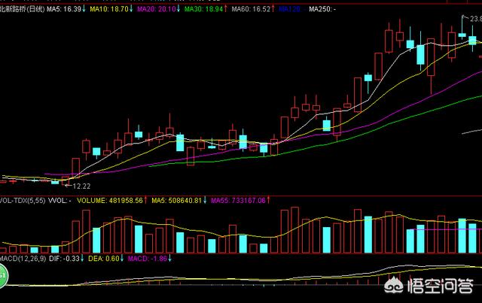Click the arrow beside the 12.22 low marker
The width and height of the screenshot is (482, 303).
[67, 185]
